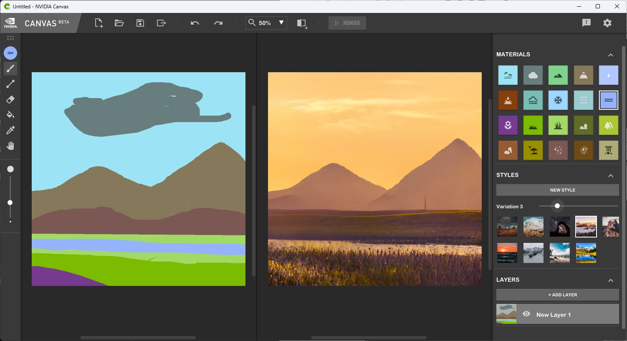Open the 50% zoom dropdown
Image resolution: width=627 pixels, height=341 pixels.
(281, 23)
